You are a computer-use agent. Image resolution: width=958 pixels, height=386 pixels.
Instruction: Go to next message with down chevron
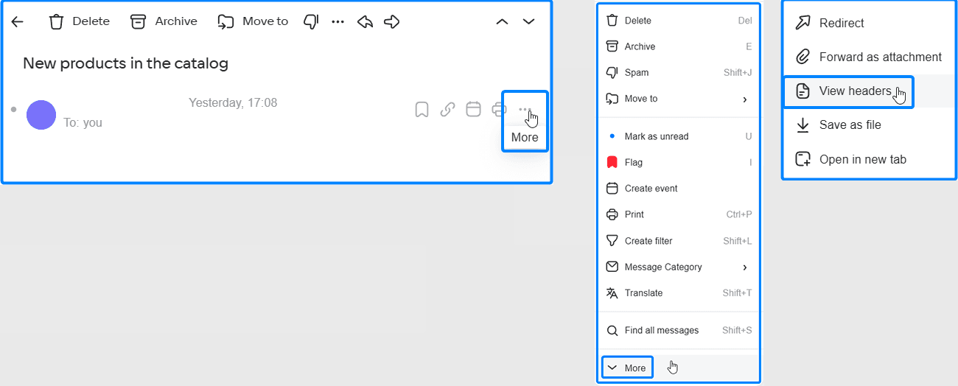(528, 21)
